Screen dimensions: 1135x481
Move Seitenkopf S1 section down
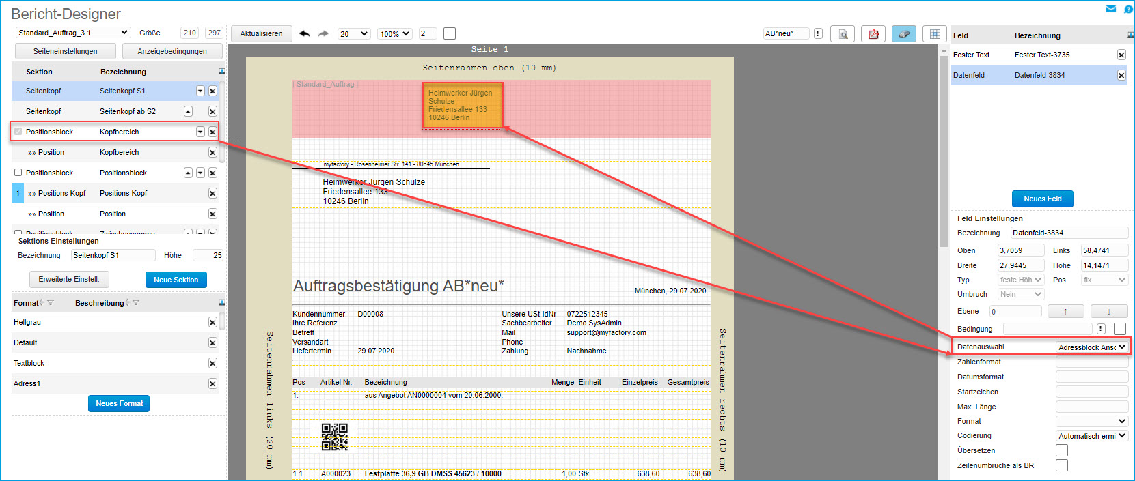click(200, 91)
